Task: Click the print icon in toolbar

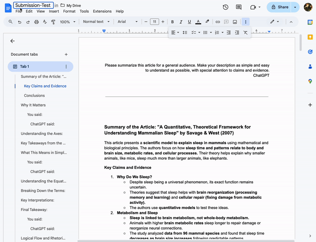Action: tap(36, 22)
